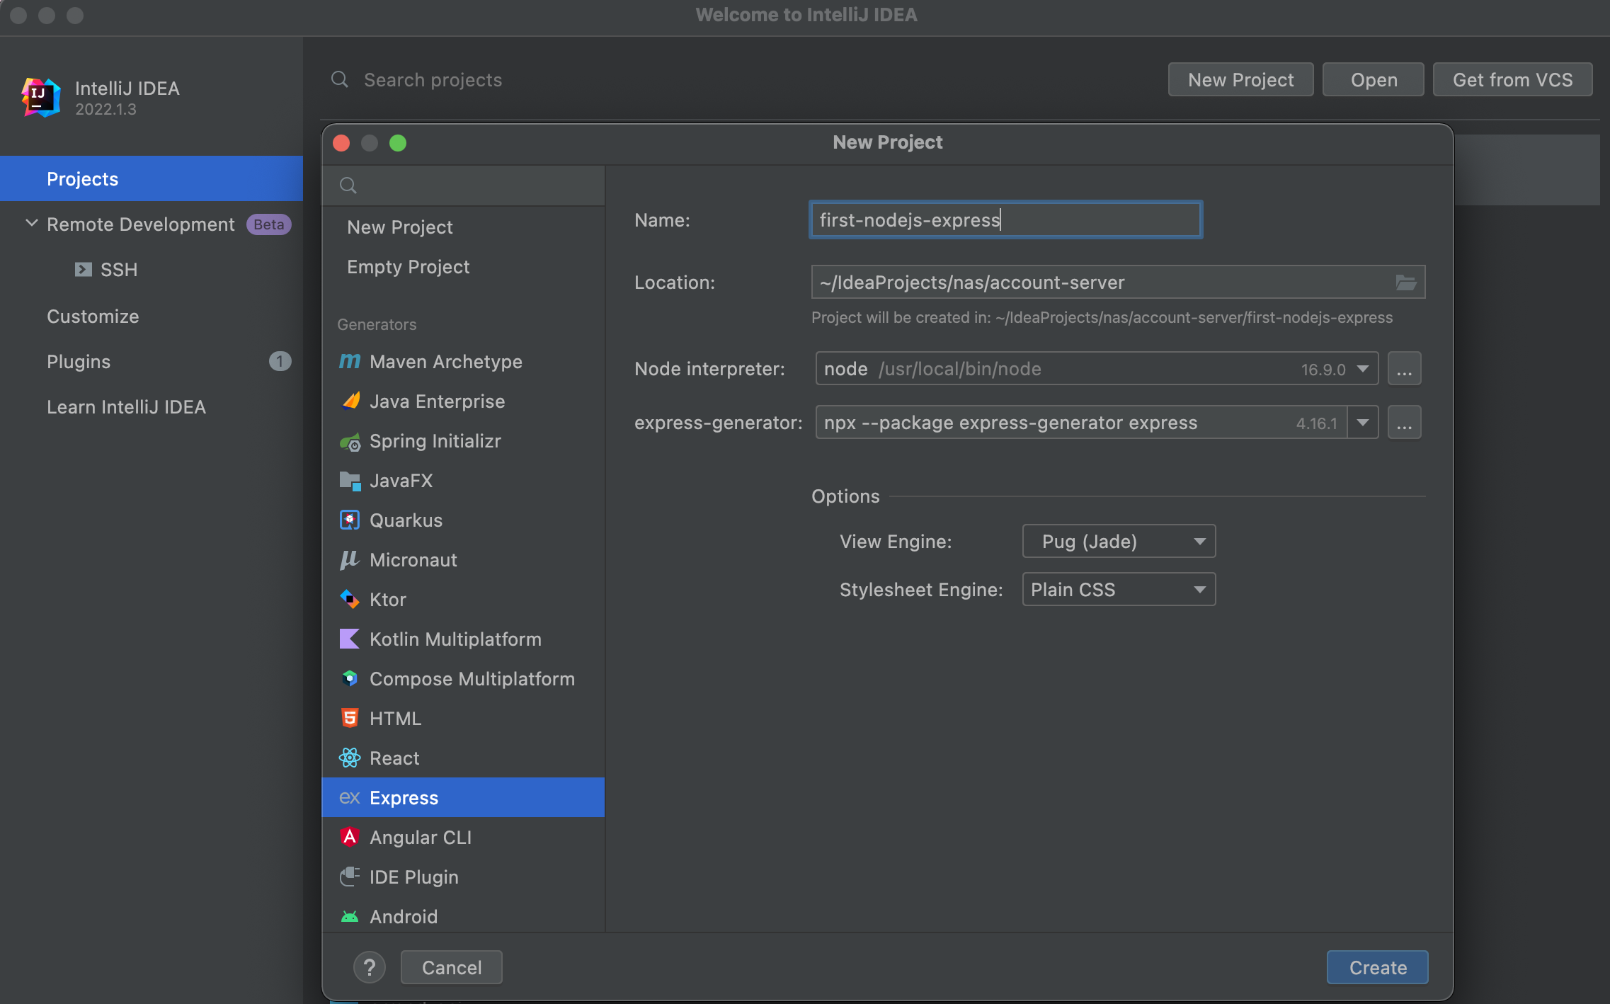Click the Quarkus generator icon

[x=349, y=520]
